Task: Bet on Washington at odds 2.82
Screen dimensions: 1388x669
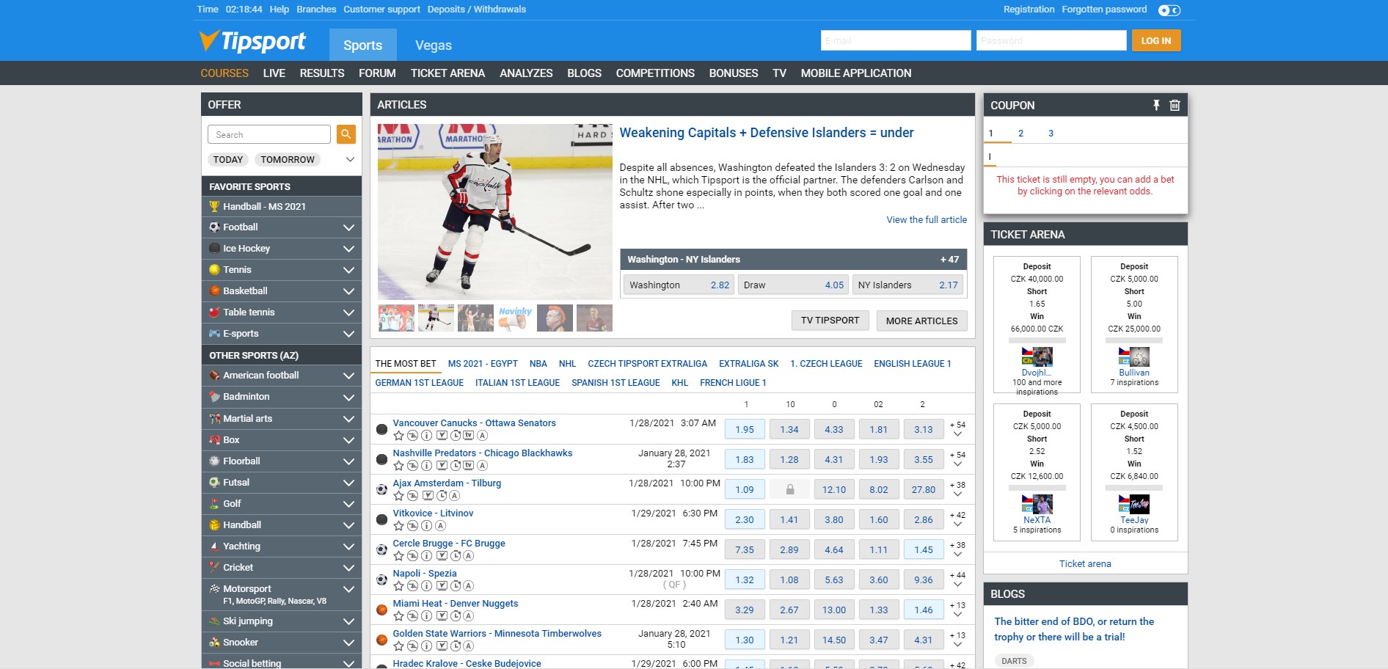Action: [679, 285]
